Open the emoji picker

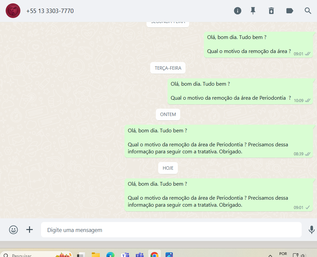point(13,230)
